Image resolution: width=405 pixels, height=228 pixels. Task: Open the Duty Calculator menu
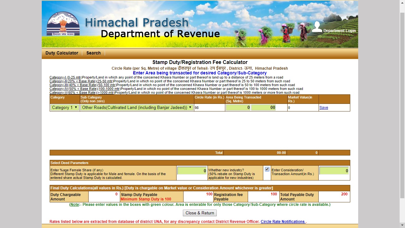(x=61, y=53)
